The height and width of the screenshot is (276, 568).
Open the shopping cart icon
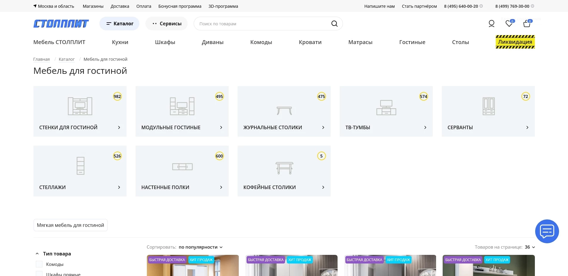[527, 24]
